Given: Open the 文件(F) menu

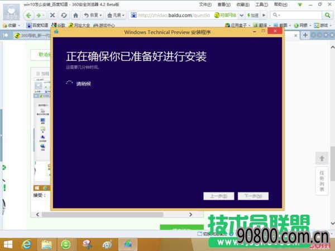Looking at the screenshot, I should [x=205, y=4].
